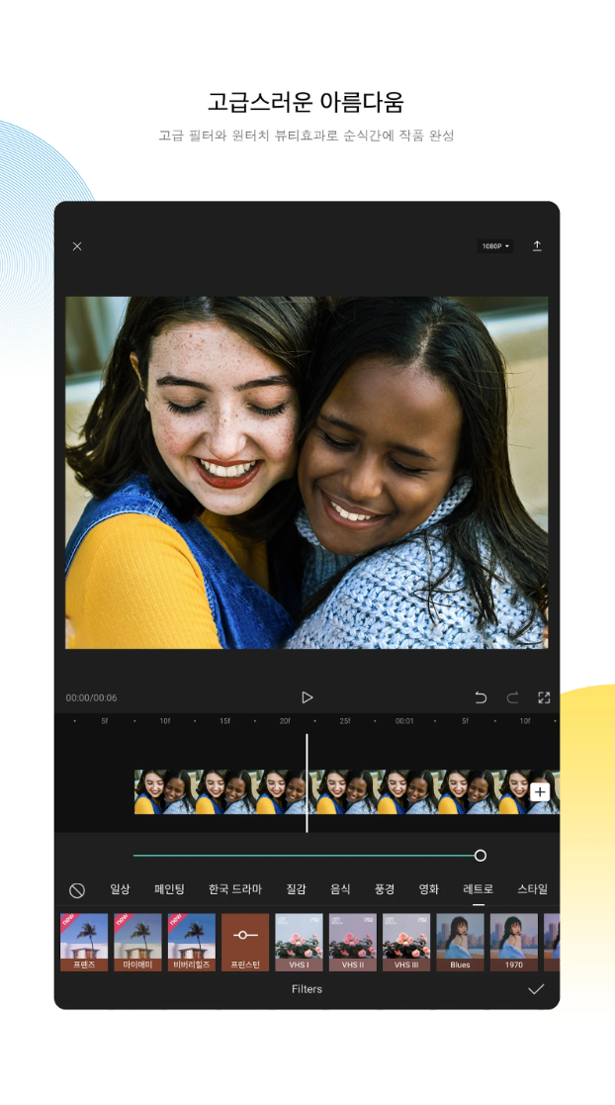This screenshot has width=615, height=1105.
Task: Open the 풍경 filter tab
Action: coord(384,889)
